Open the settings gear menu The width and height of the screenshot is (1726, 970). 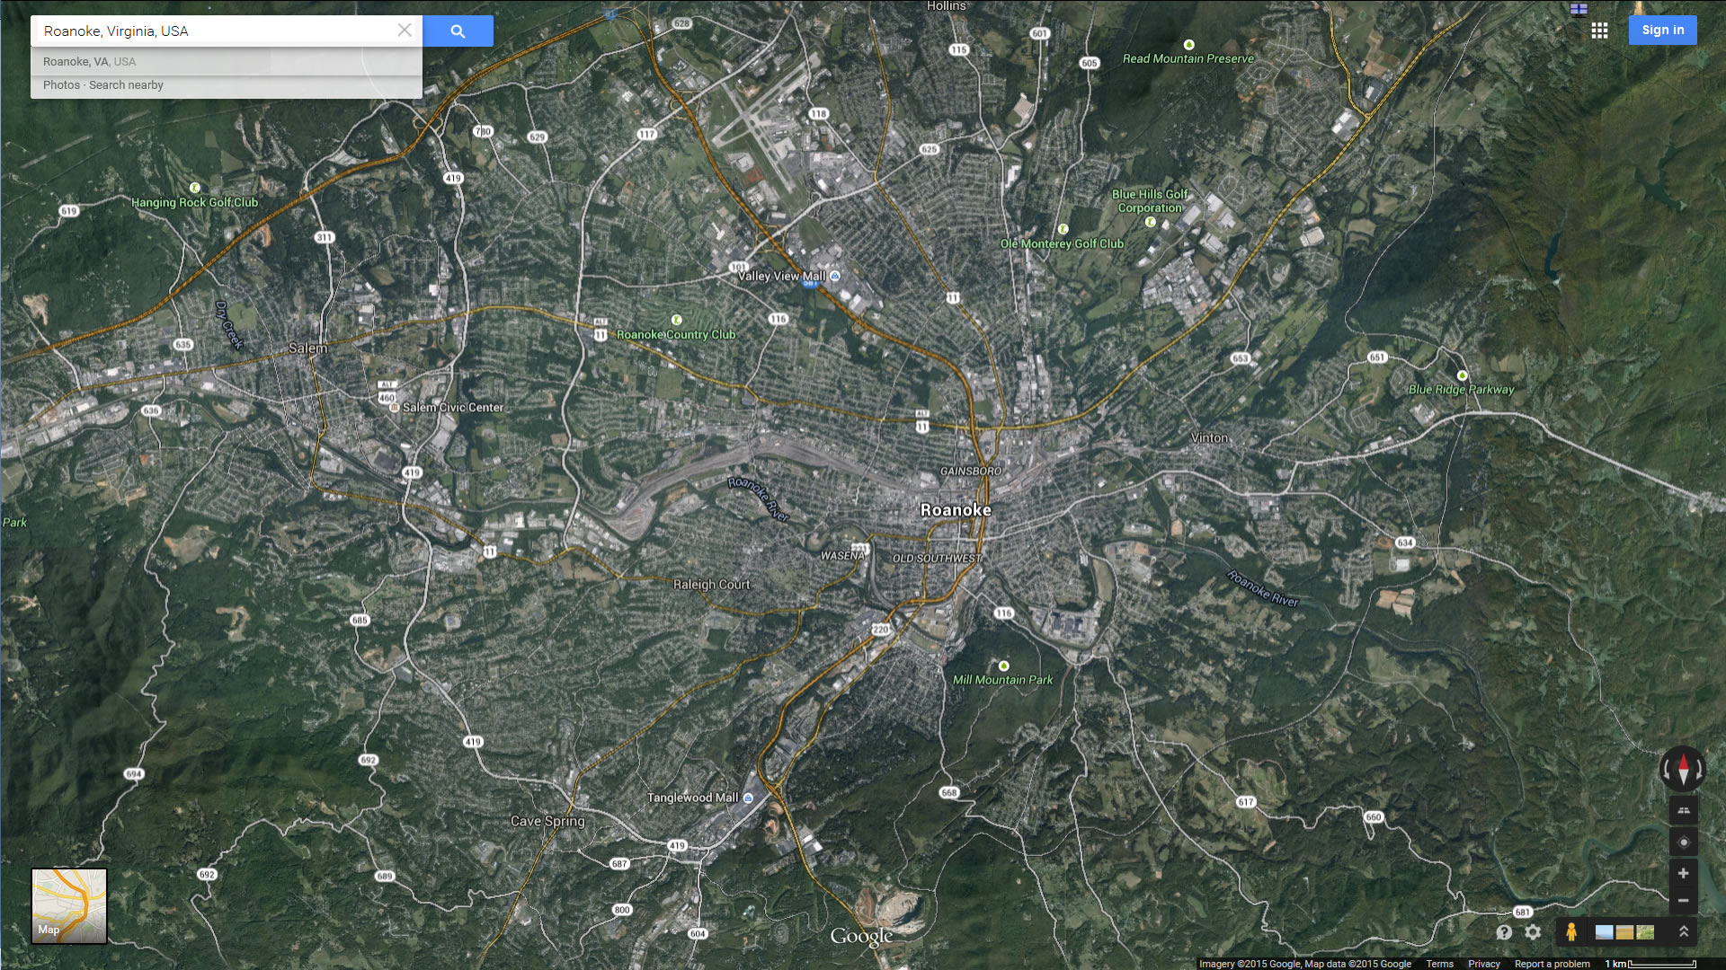[1533, 932]
